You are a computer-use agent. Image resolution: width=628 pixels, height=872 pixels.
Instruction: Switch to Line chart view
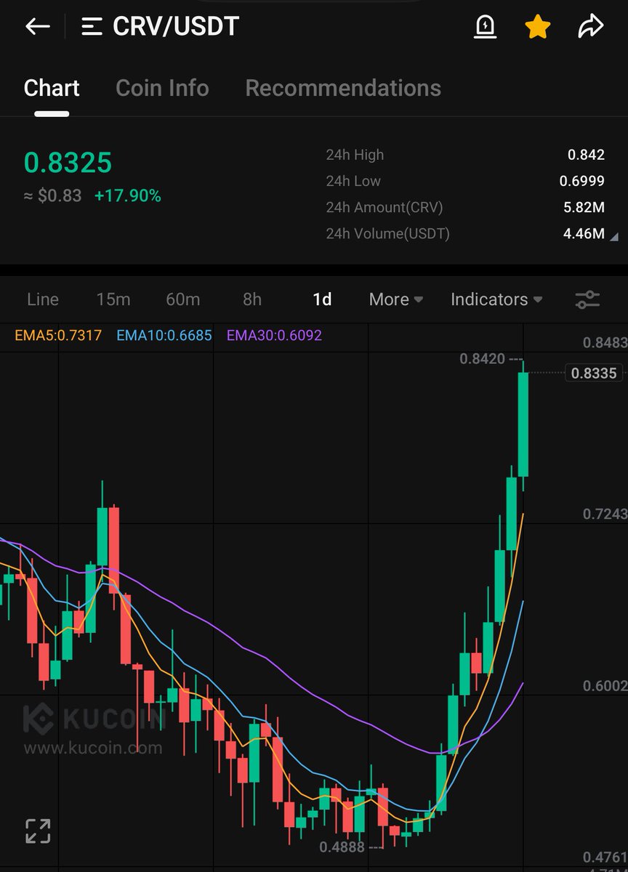pos(42,299)
